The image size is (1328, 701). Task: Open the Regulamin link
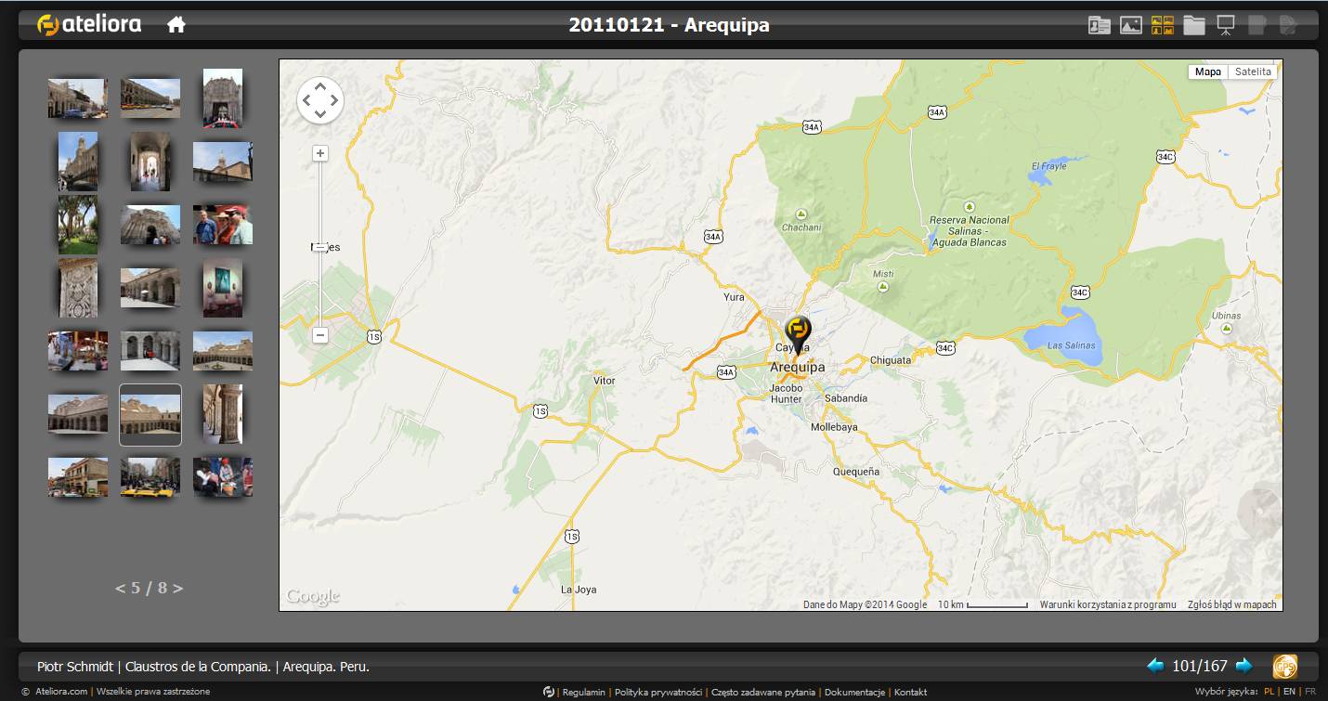(583, 692)
